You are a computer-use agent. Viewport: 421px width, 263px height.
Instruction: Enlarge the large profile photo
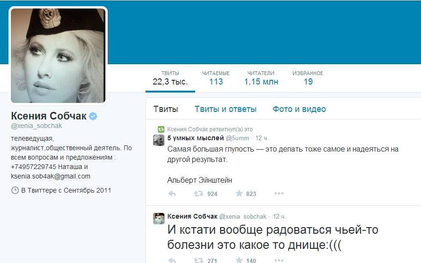[x=58, y=56]
